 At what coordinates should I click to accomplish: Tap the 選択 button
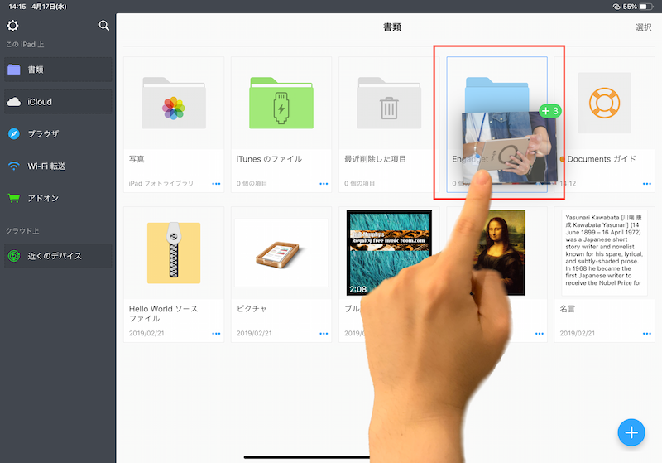[x=644, y=27]
